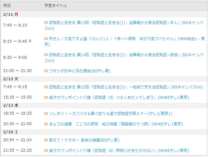This screenshot has width=208, height=157.
Task: Click time 8:15 ~ 8:45
Action: coord(15,41)
